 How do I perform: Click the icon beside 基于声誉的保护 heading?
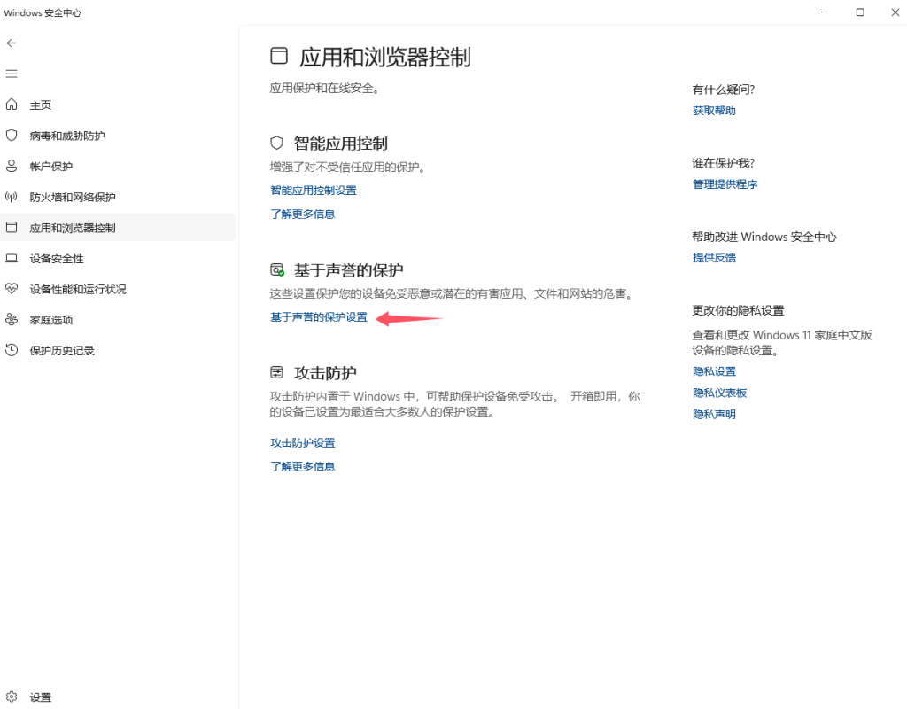[277, 269]
